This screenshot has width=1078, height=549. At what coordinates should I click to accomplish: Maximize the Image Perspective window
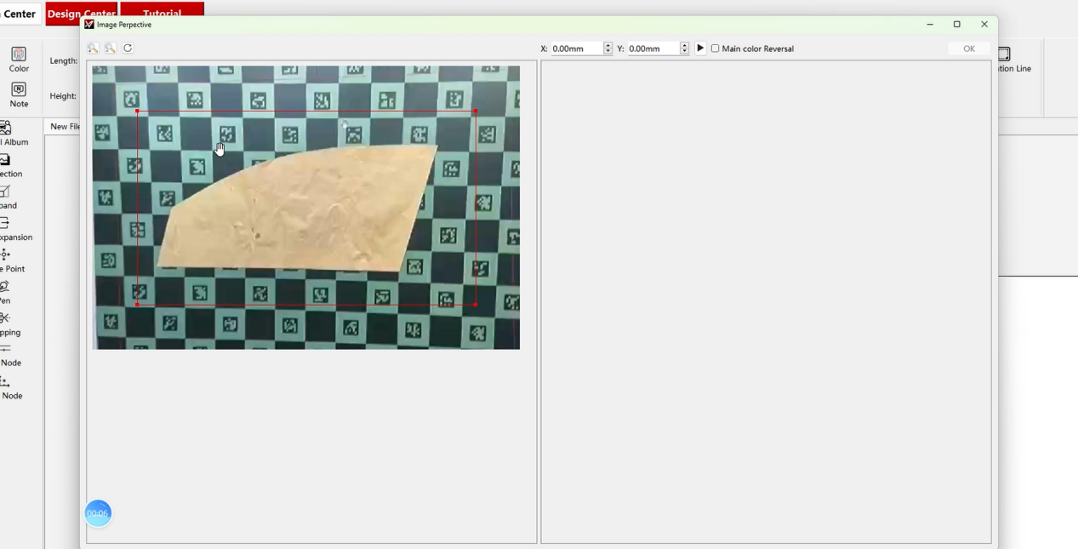[956, 25]
